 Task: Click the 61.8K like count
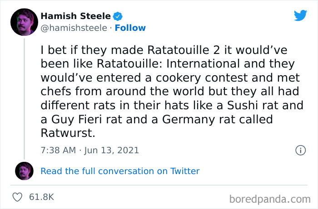[x=42, y=197]
